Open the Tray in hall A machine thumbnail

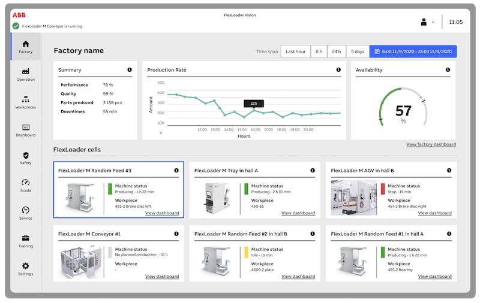[x=217, y=198]
